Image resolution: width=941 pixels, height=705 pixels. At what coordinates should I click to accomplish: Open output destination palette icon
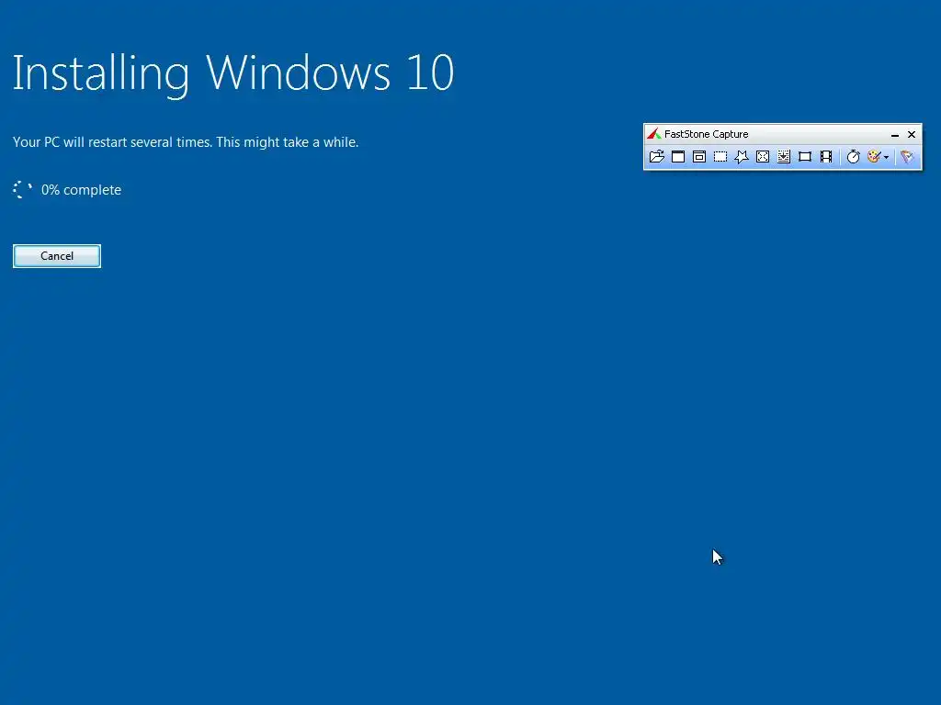pos(874,156)
